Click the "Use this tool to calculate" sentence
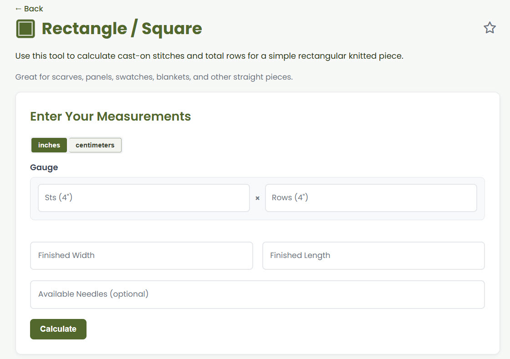Viewport: 510px width, 359px height. click(209, 56)
